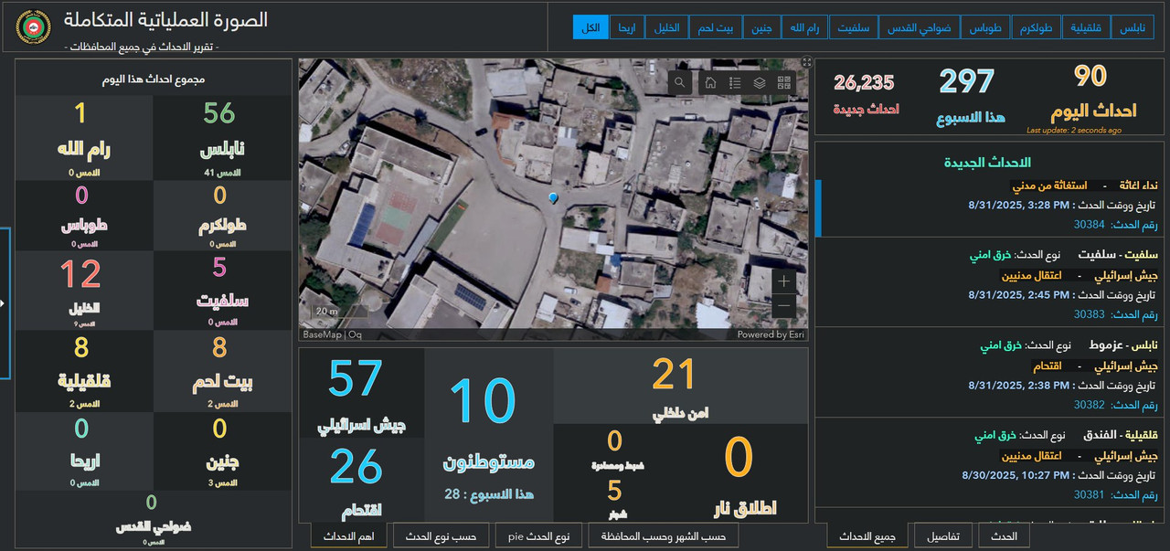This screenshot has height=551, width=1170.
Task: Open the map layers icon
Action: click(760, 83)
